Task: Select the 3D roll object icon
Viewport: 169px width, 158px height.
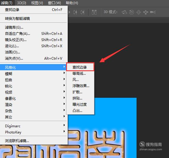Action: pyautogui.click(x=132, y=12)
